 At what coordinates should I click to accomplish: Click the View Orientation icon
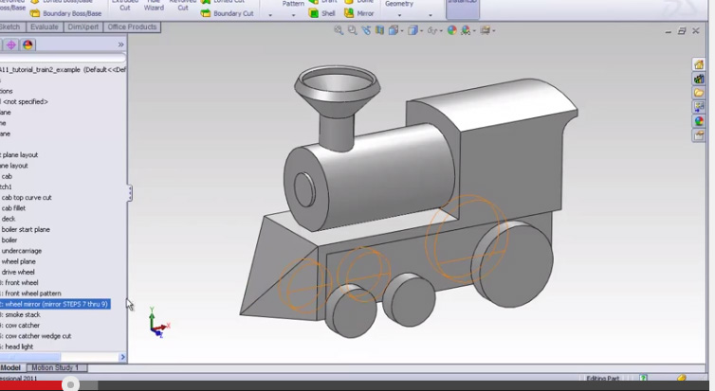(x=393, y=30)
